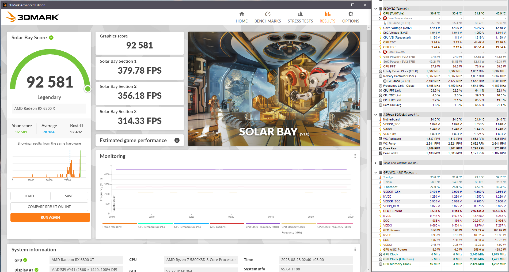509x272 pixels.
Task: Go to the HOME tab in 3DMark
Action: pyautogui.click(x=241, y=17)
